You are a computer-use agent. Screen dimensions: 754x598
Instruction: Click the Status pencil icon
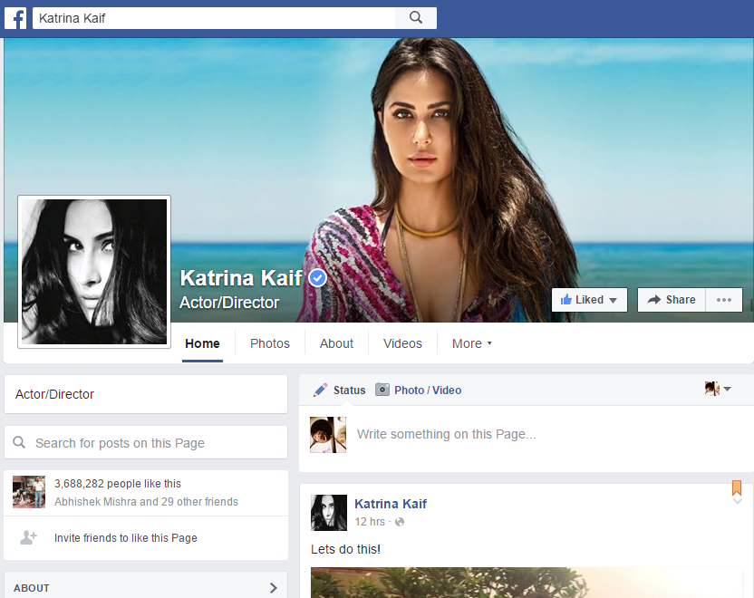pyautogui.click(x=320, y=390)
